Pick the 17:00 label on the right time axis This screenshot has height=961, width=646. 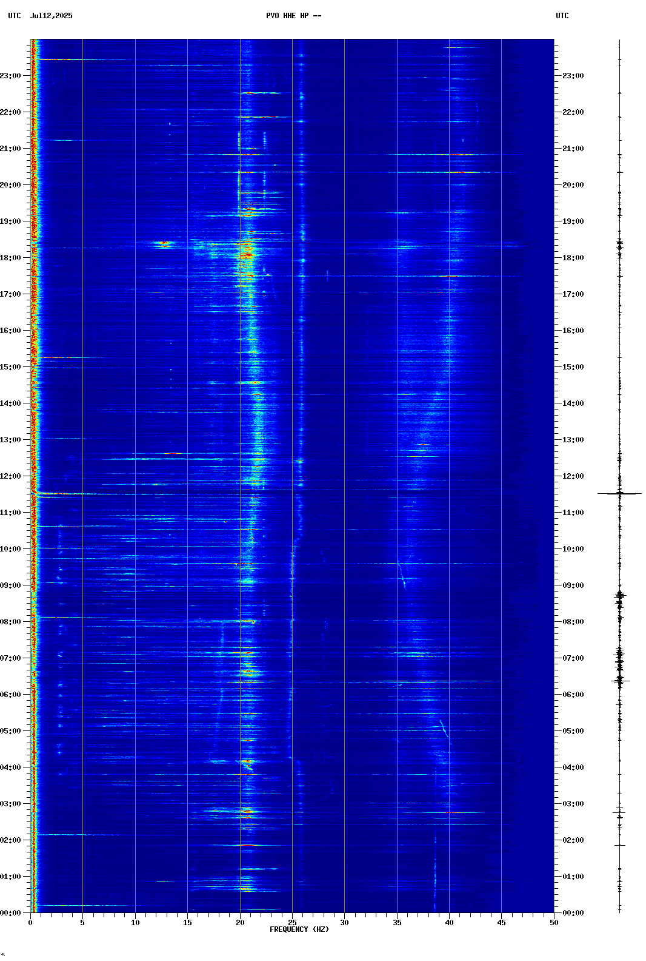coord(573,294)
